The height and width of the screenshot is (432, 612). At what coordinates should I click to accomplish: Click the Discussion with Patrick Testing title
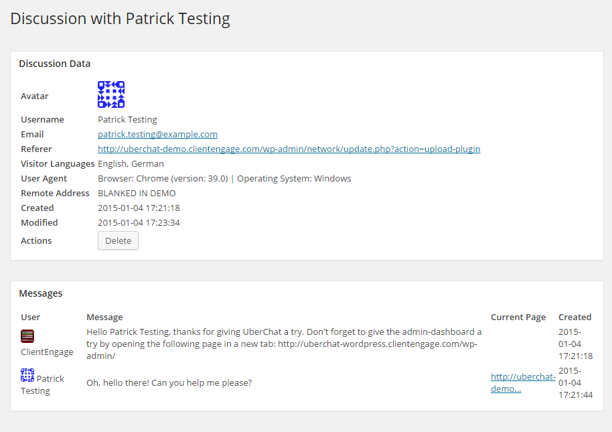[120, 19]
